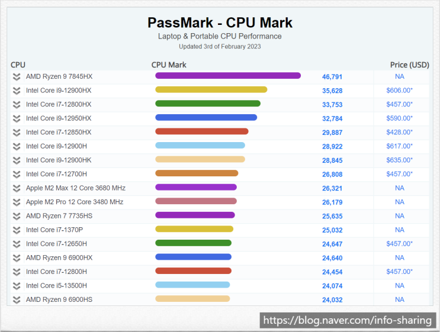Image resolution: width=440 pixels, height=332 pixels.
Task: Expand the Intel Core i9-12900HX row chevron
Action: (17, 91)
